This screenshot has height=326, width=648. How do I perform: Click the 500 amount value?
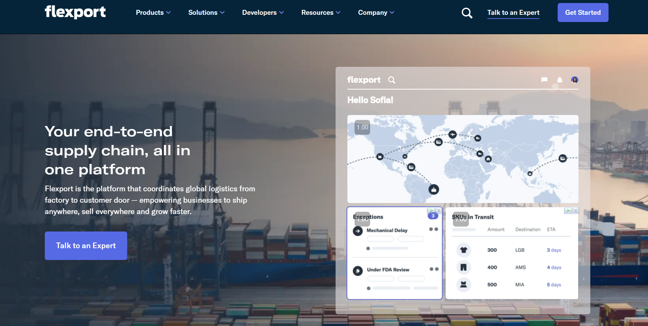492,285
